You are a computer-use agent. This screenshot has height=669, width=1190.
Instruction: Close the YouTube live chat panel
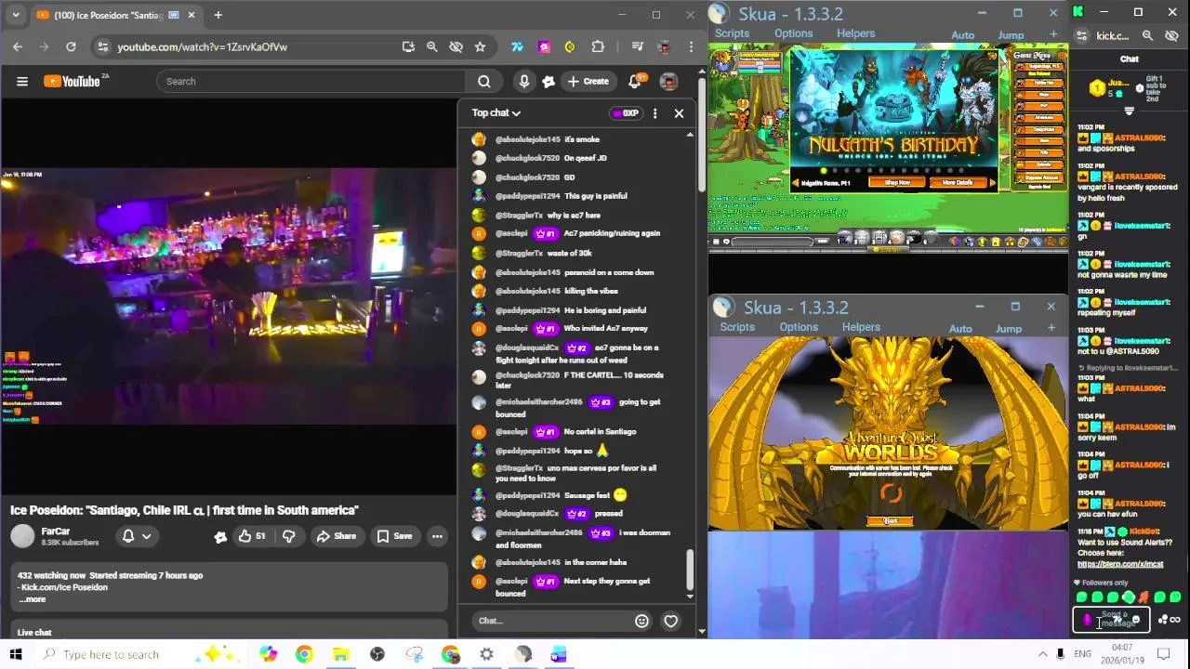click(x=679, y=113)
